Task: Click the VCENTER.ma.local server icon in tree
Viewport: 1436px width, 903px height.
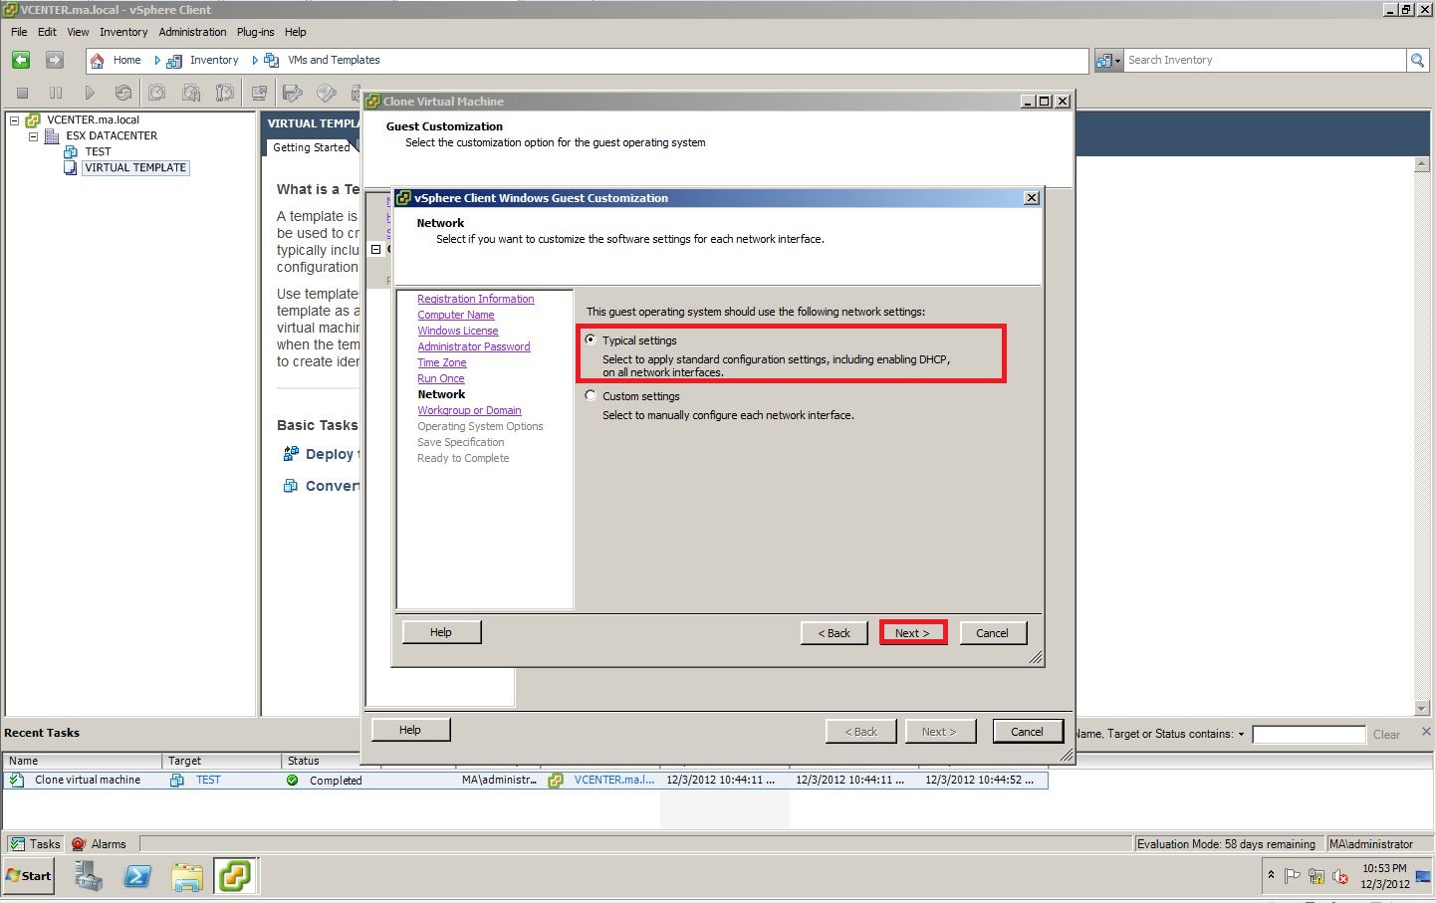Action: point(33,120)
